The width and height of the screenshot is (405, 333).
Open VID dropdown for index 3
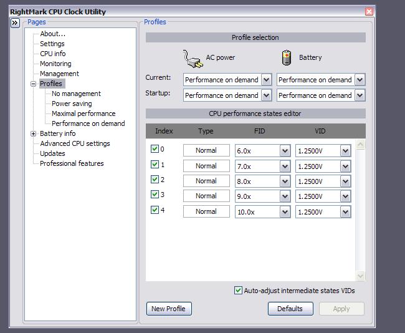[346, 196]
